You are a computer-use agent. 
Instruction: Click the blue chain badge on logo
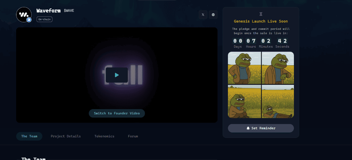tap(29, 20)
